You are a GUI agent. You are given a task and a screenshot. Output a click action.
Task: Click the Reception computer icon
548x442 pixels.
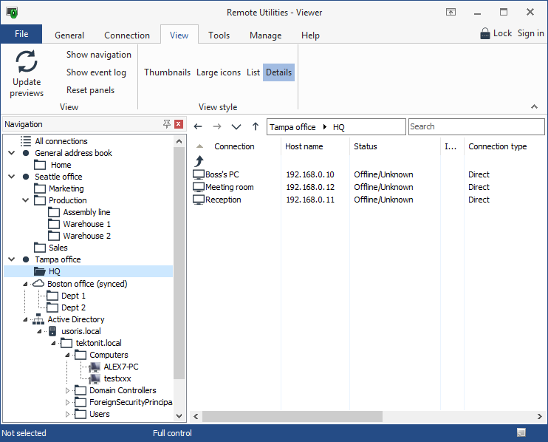click(199, 200)
